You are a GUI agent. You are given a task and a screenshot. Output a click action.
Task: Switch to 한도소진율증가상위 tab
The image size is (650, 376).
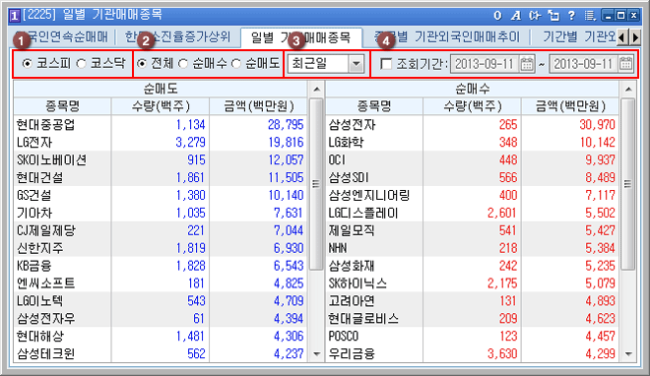(177, 37)
